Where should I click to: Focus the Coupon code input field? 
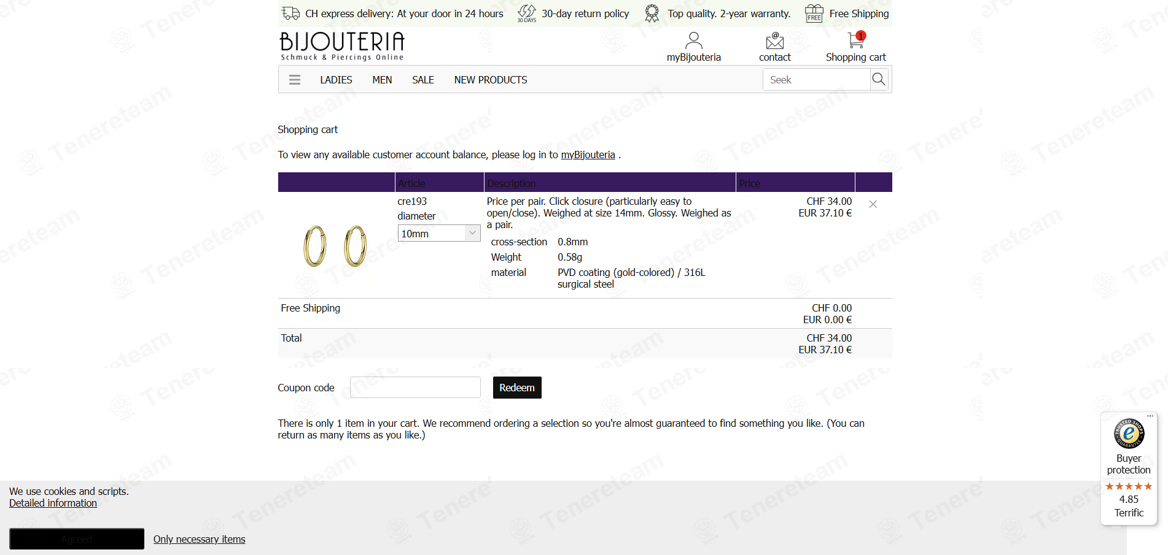415,388
